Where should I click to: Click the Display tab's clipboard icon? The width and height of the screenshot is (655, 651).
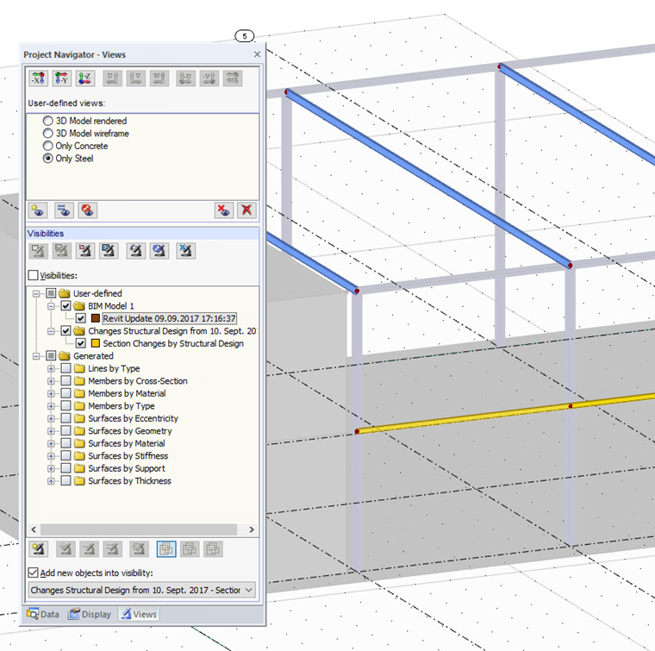point(74,614)
